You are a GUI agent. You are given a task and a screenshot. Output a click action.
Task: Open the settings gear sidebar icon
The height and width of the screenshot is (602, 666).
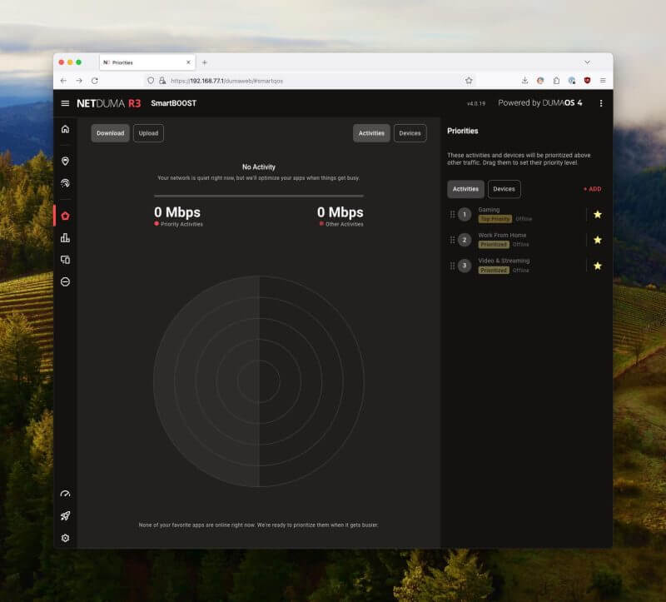click(x=65, y=538)
